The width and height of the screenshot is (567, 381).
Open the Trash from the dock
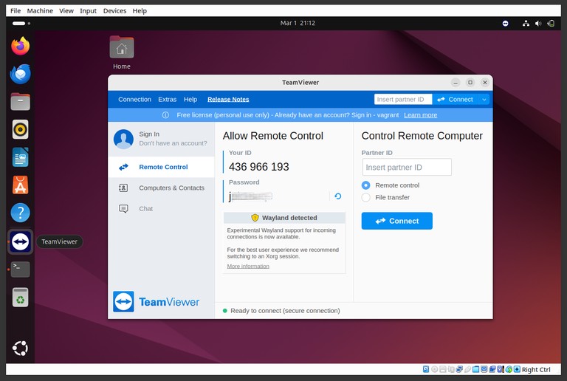click(x=20, y=297)
